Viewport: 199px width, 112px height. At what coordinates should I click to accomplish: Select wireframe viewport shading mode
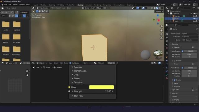tap(152, 8)
